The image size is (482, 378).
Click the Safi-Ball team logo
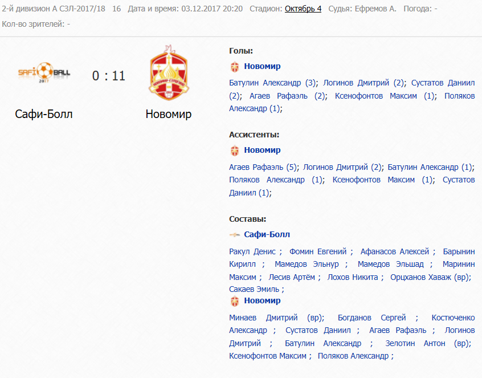[44, 72]
